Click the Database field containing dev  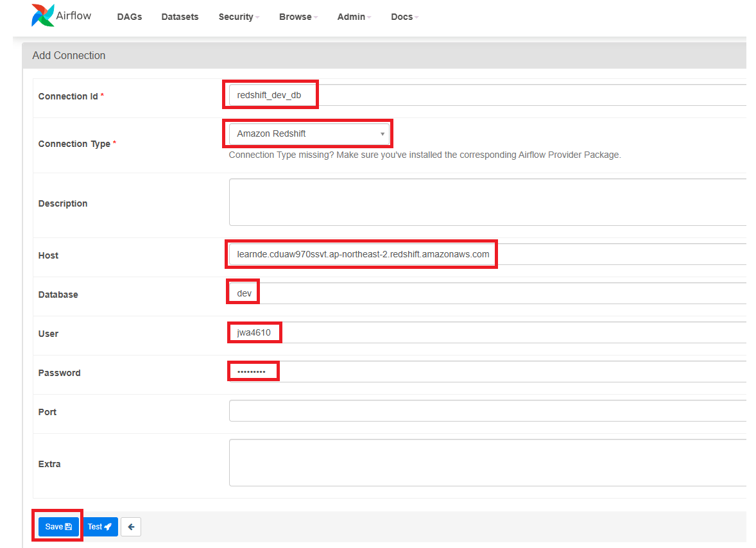488,293
